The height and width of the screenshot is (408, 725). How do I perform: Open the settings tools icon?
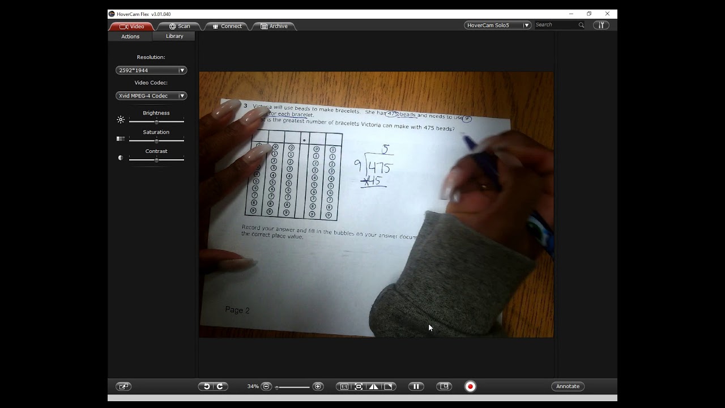click(x=601, y=25)
